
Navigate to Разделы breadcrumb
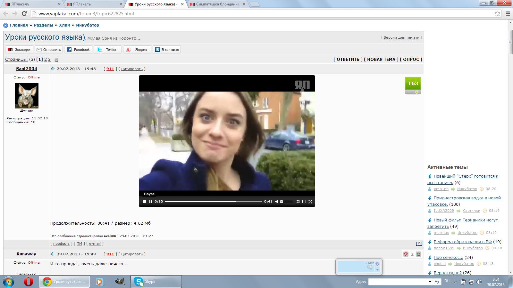[43, 25]
